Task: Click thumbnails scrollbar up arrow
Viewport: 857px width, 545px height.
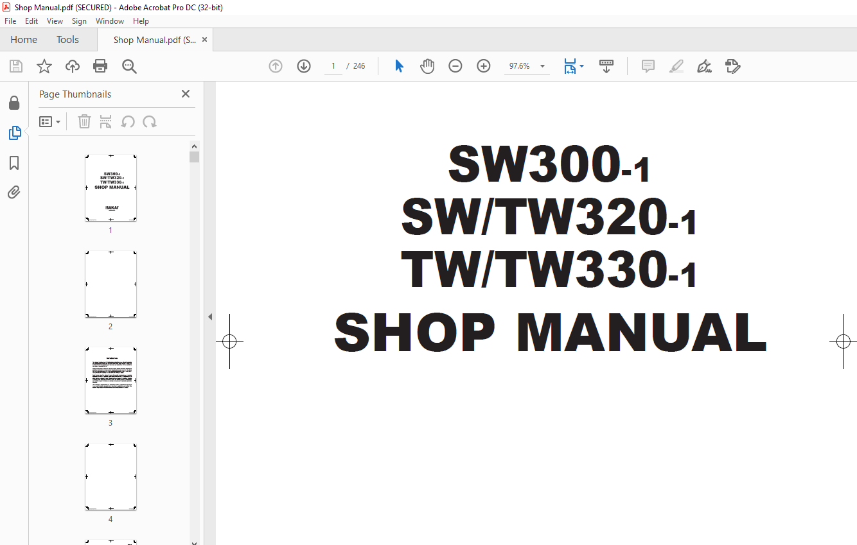Action: [x=194, y=146]
